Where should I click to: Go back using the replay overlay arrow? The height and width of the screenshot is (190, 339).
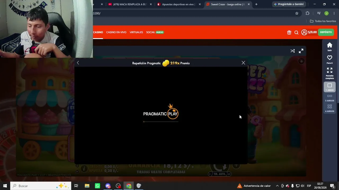click(78, 63)
